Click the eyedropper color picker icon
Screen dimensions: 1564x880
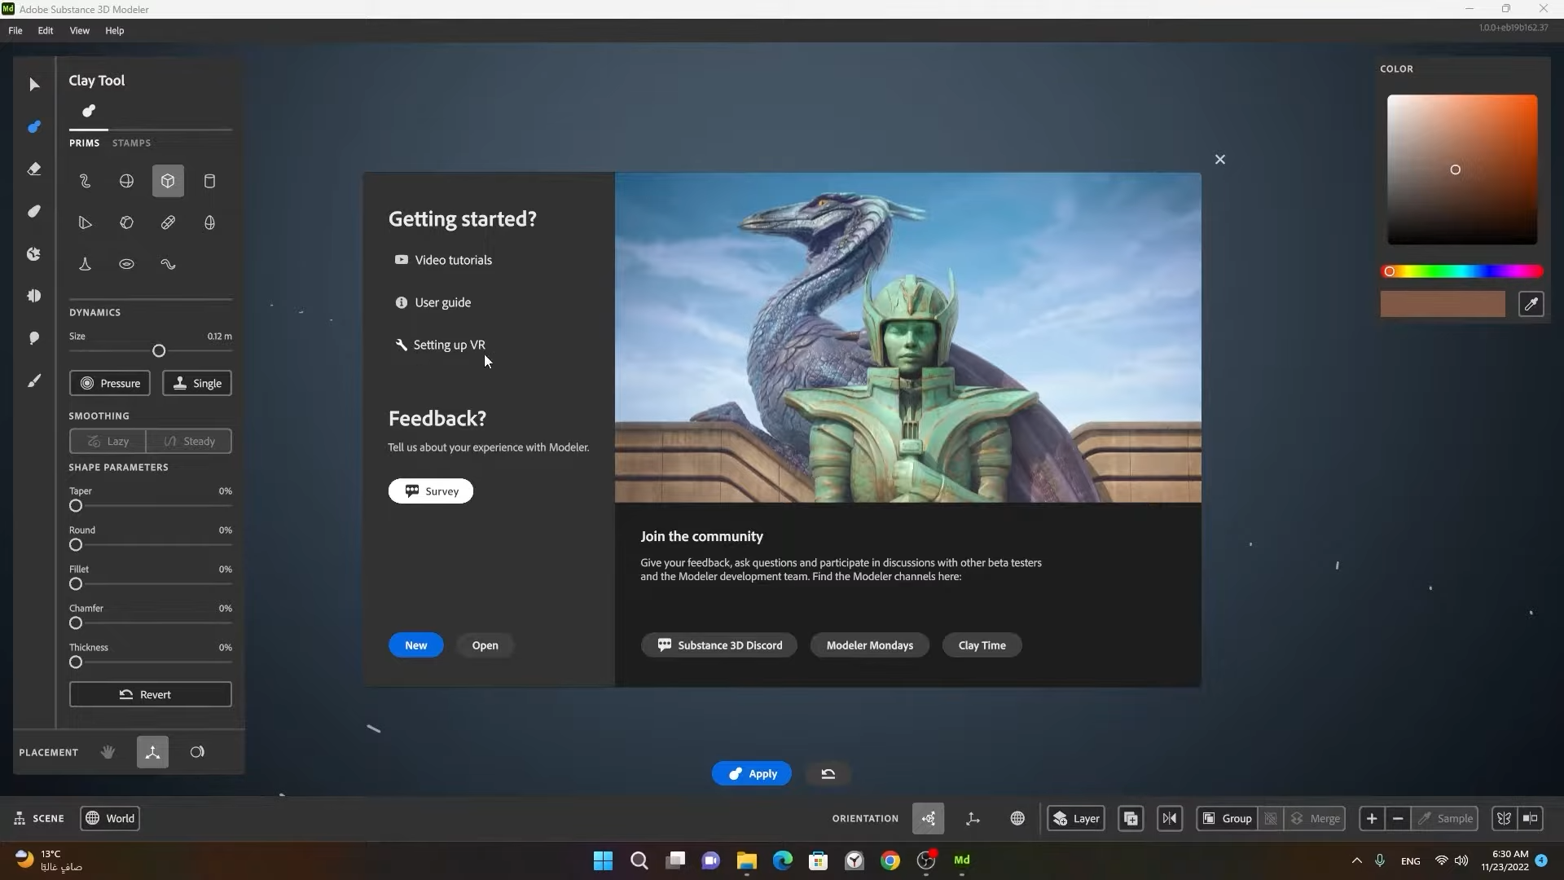pyautogui.click(x=1531, y=304)
